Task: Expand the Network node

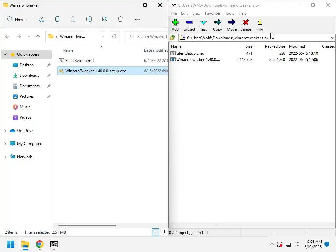Action: (5, 157)
